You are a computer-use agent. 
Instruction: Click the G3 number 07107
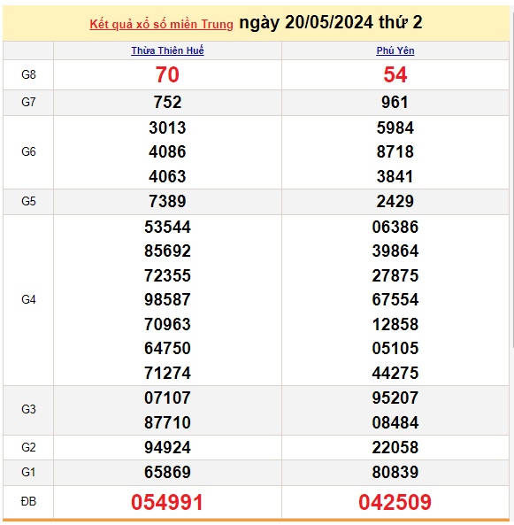tap(167, 398)
